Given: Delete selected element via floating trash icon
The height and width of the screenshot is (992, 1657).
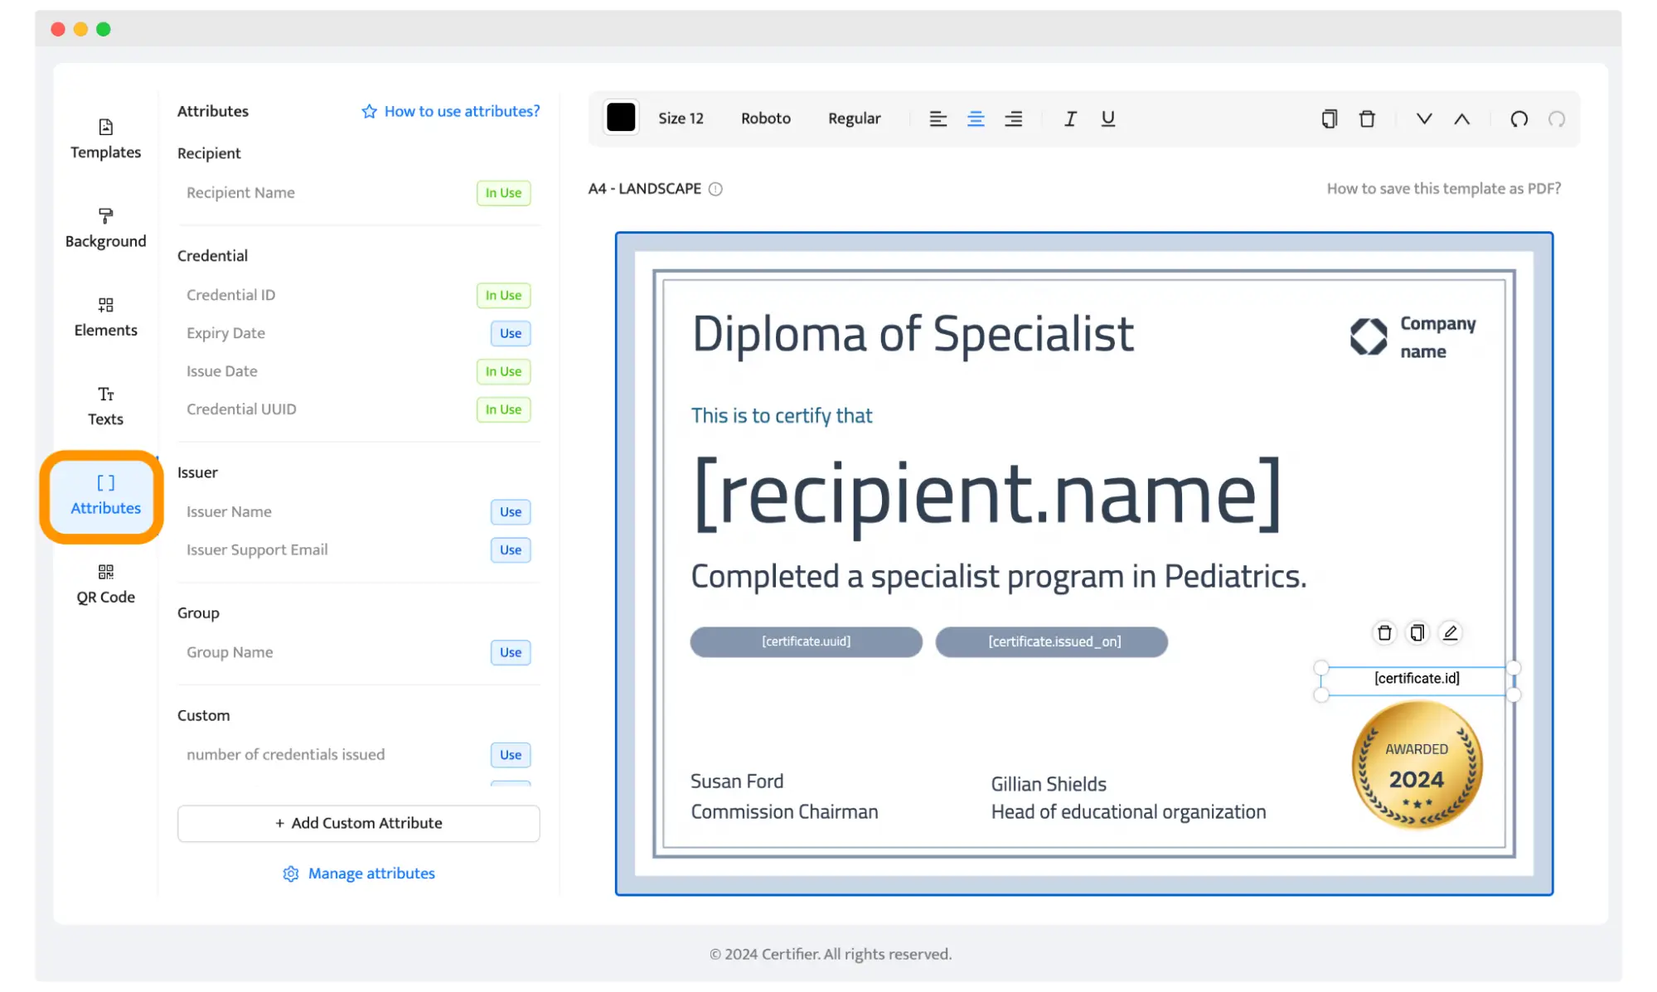Looking at the screenshot, I should click(x=1384, y=633).
